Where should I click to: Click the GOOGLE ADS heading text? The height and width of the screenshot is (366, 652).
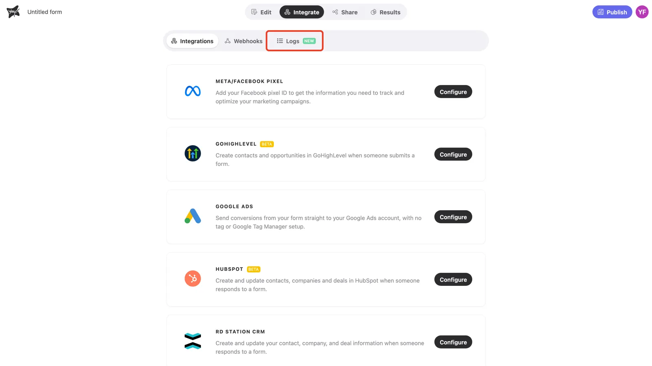pyautogui.click(x=234, y=207)
